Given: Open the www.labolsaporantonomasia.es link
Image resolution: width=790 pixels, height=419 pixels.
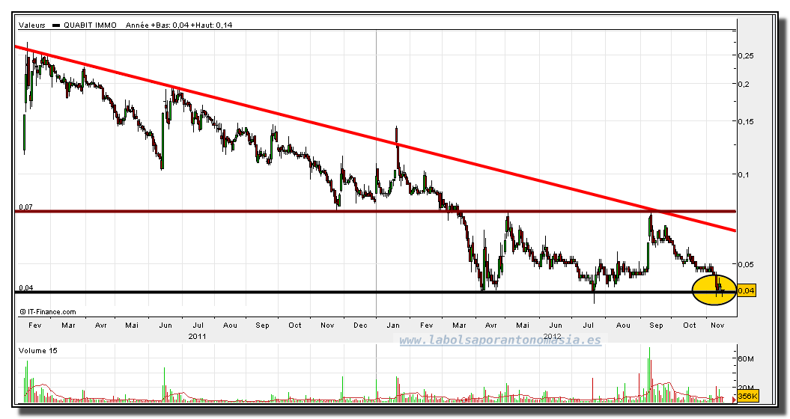Looking at the screenshot, I should click(x=500, y=340).
